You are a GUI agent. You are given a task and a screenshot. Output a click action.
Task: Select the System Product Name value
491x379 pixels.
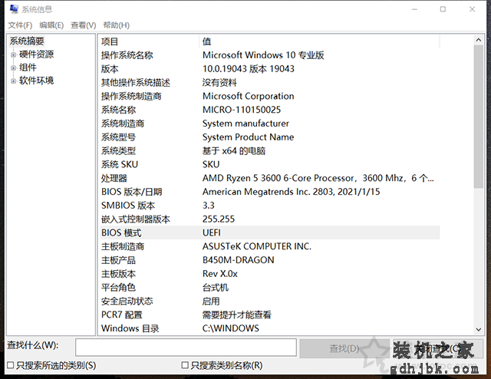coord(248,137)
